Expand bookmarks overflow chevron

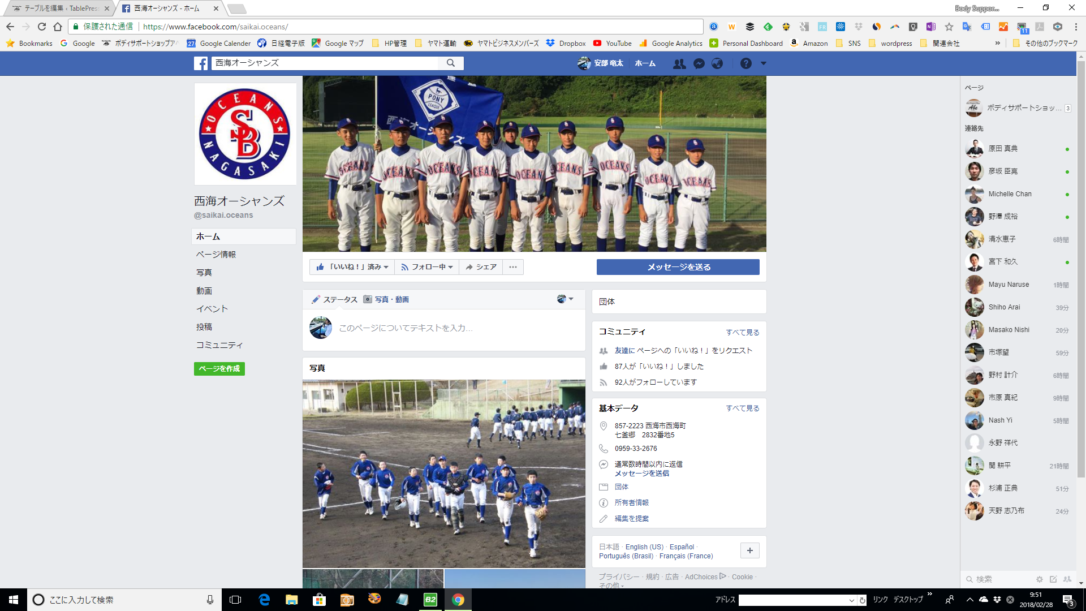(998, 44)
